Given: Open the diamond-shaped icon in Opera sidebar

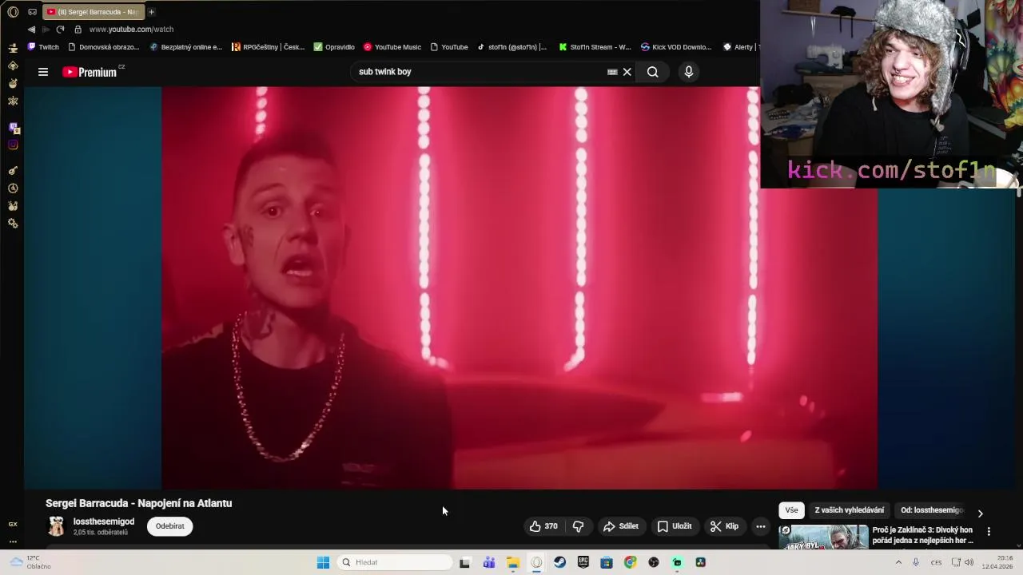Looking at the screenshot, I should [x=13, y=65].
